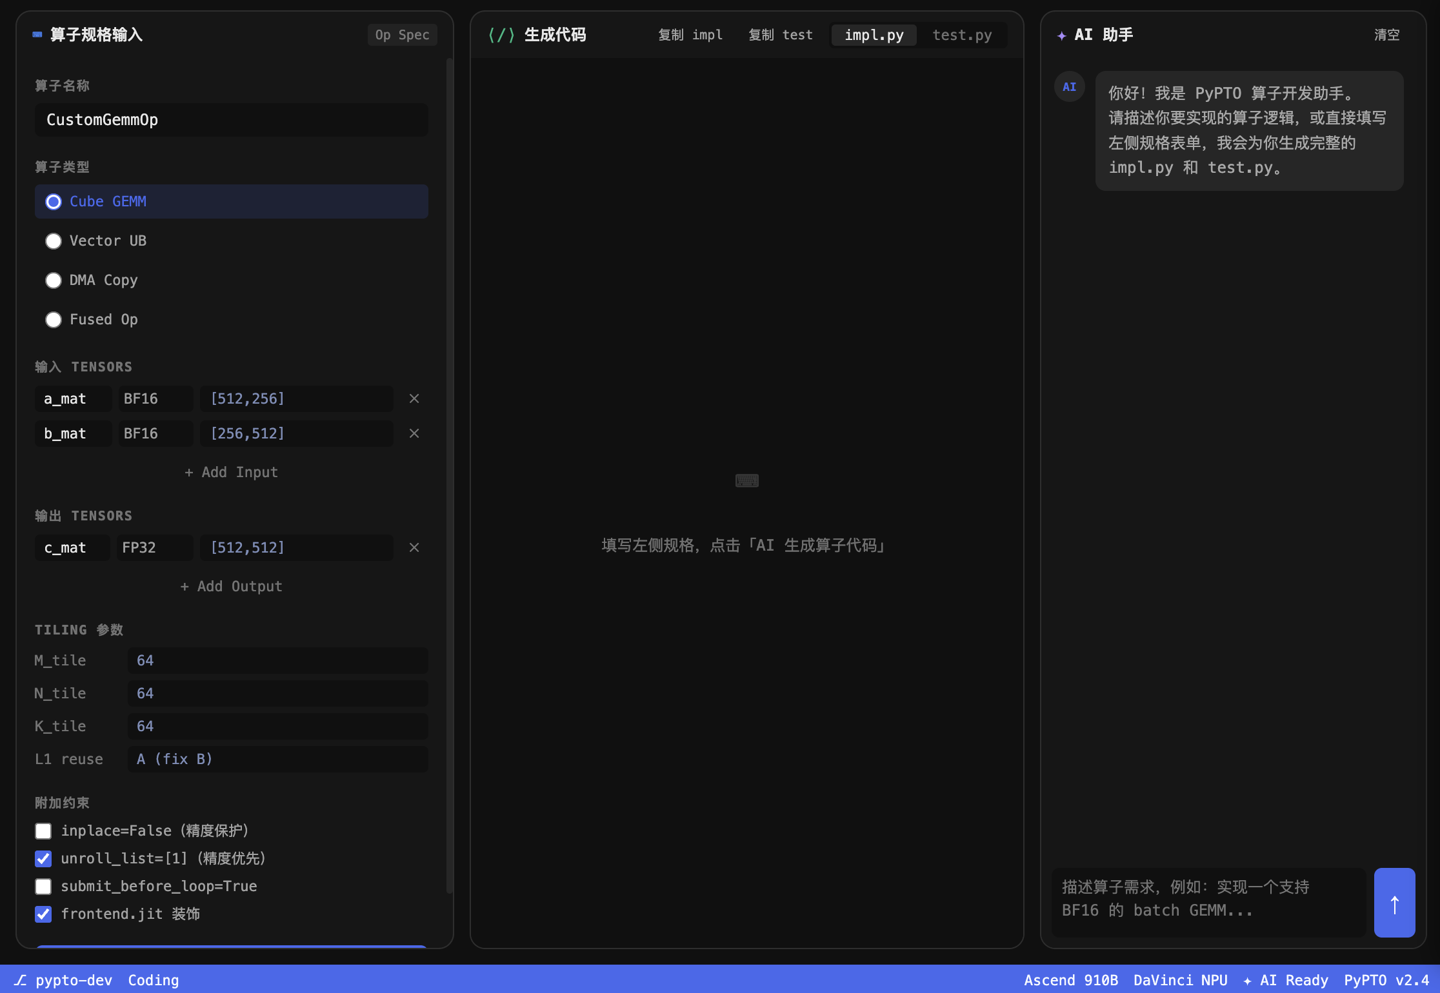Click pypto-dev in status bar
Image resolution: width=1440 pixels, height=993 pixels.
74,980
